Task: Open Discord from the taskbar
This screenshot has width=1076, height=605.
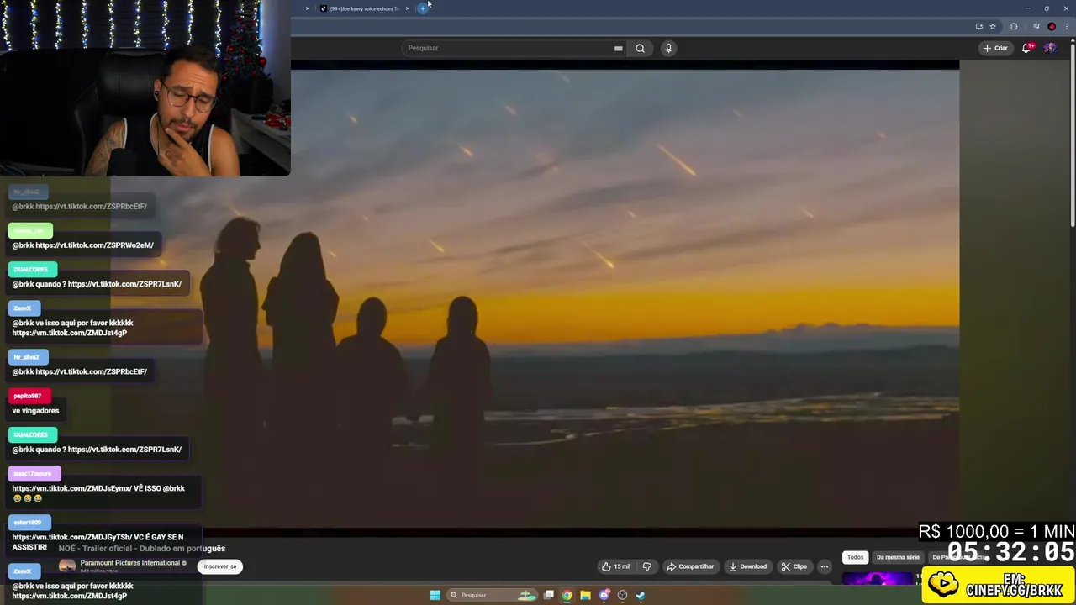Action: [604, 595]
